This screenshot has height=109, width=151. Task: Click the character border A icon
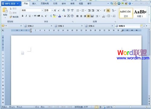pos(69,16)
